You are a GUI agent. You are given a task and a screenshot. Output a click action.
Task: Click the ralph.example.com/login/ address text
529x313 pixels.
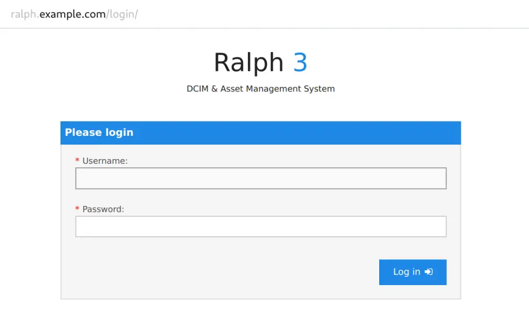[x=74, y=14]
